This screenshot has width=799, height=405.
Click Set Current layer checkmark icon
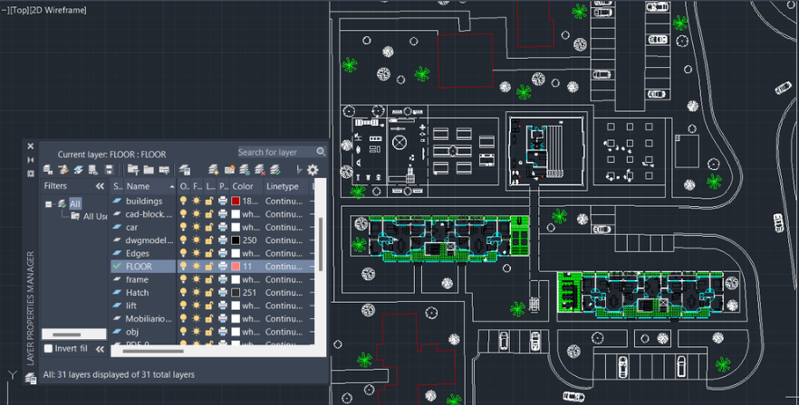pyautogui.click(x=274, y=169)
